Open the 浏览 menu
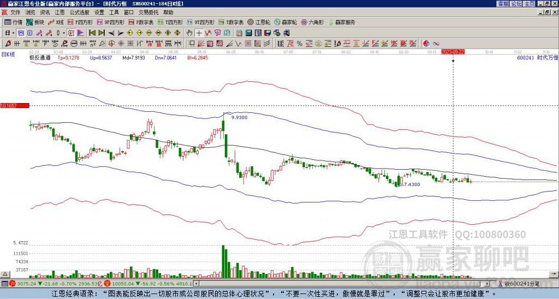 [31, 13]
